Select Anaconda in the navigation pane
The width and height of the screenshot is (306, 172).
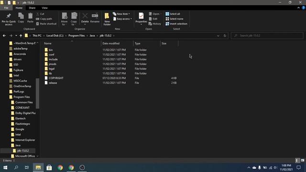20,54
